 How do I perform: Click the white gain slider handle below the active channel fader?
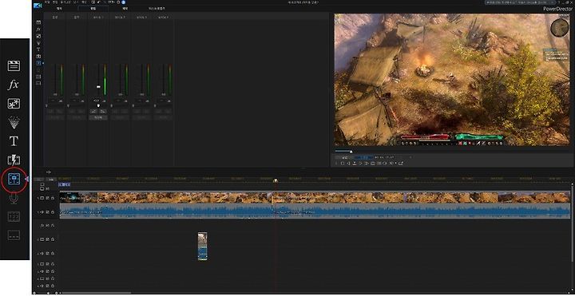click(98, 105)
